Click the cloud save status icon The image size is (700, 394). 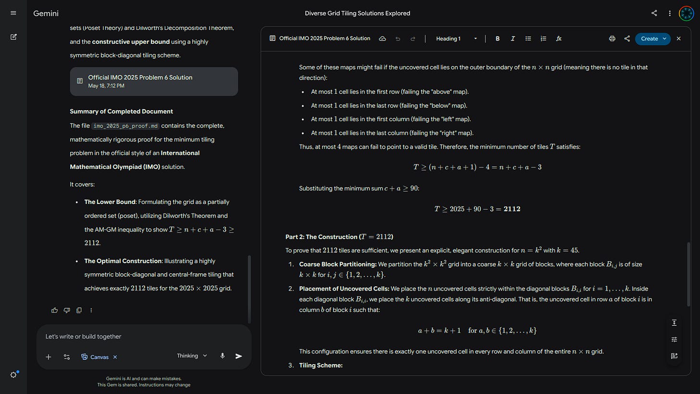click(382, 38)
